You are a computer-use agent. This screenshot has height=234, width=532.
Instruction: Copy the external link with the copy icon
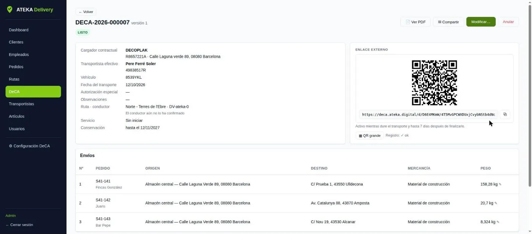click(505, 114)
